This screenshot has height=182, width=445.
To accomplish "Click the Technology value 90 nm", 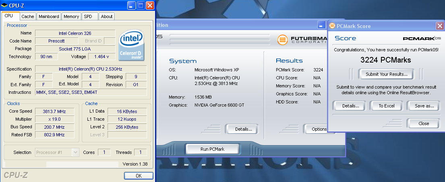I will [47, 57].
